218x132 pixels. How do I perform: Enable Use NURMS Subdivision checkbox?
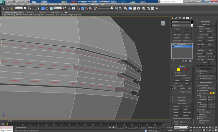(x=198, y=88)
